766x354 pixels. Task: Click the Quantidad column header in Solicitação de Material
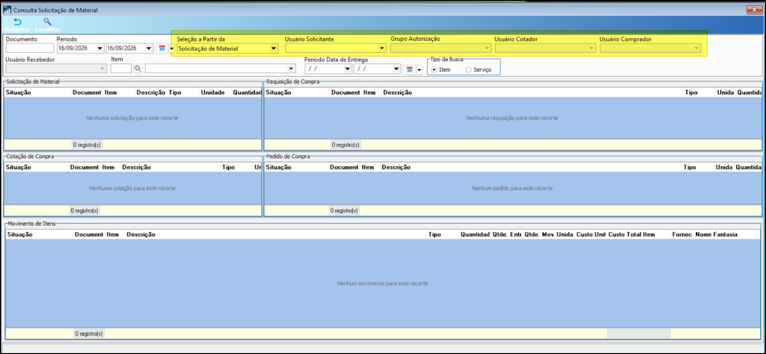(x=247, y=93)
